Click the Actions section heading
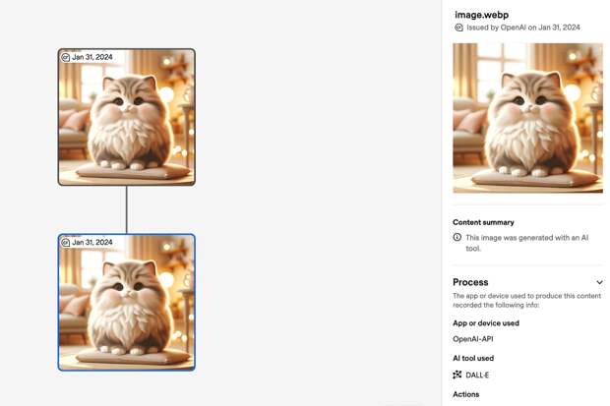610x406 pixels. pos(465,394)
